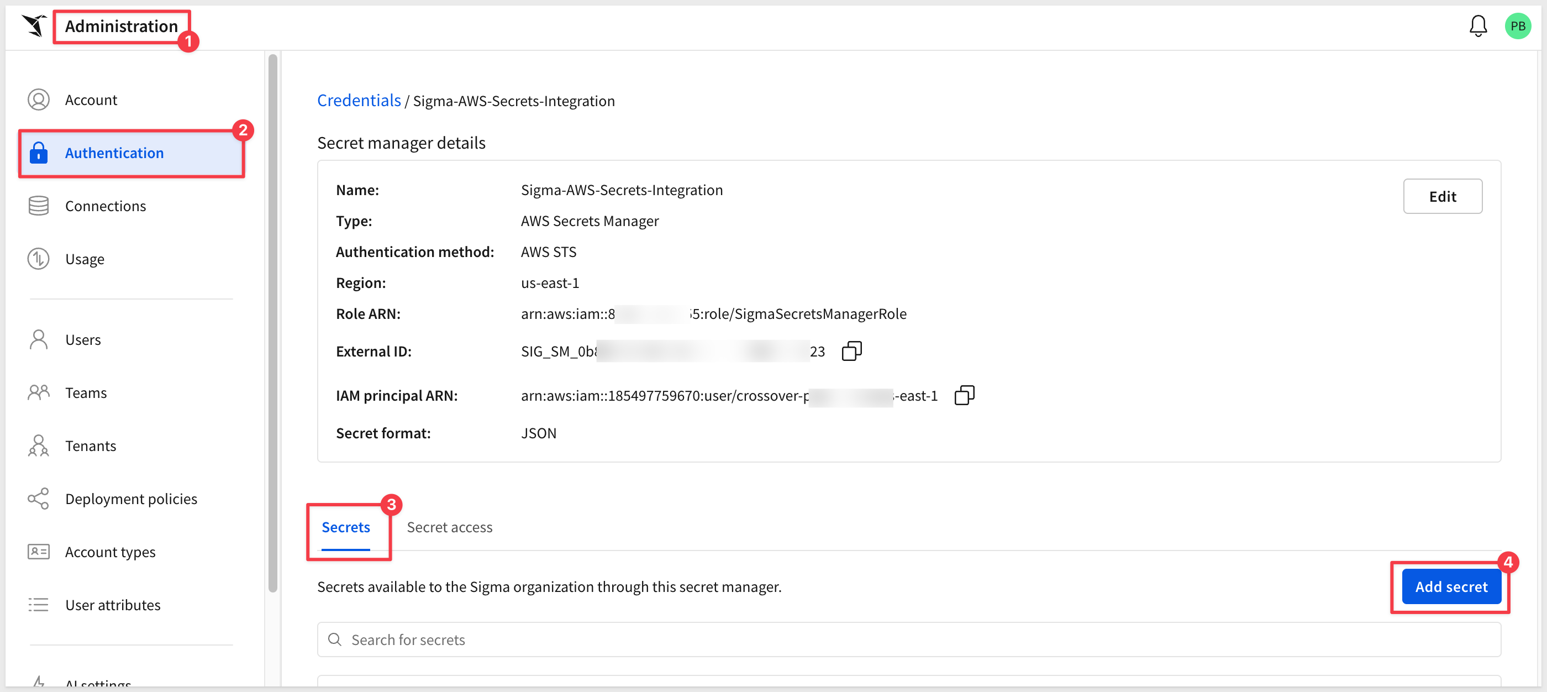1547x692 pixels.
Task: Click the secrets availability description text
Action: [x=549, y=586]
